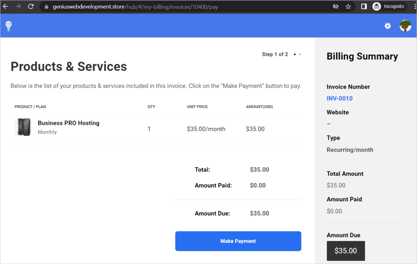Image resolution: width=417 pixels, height=264 pixels.
Task: Bookmark this page with the star icon
Action: (348, 6)
